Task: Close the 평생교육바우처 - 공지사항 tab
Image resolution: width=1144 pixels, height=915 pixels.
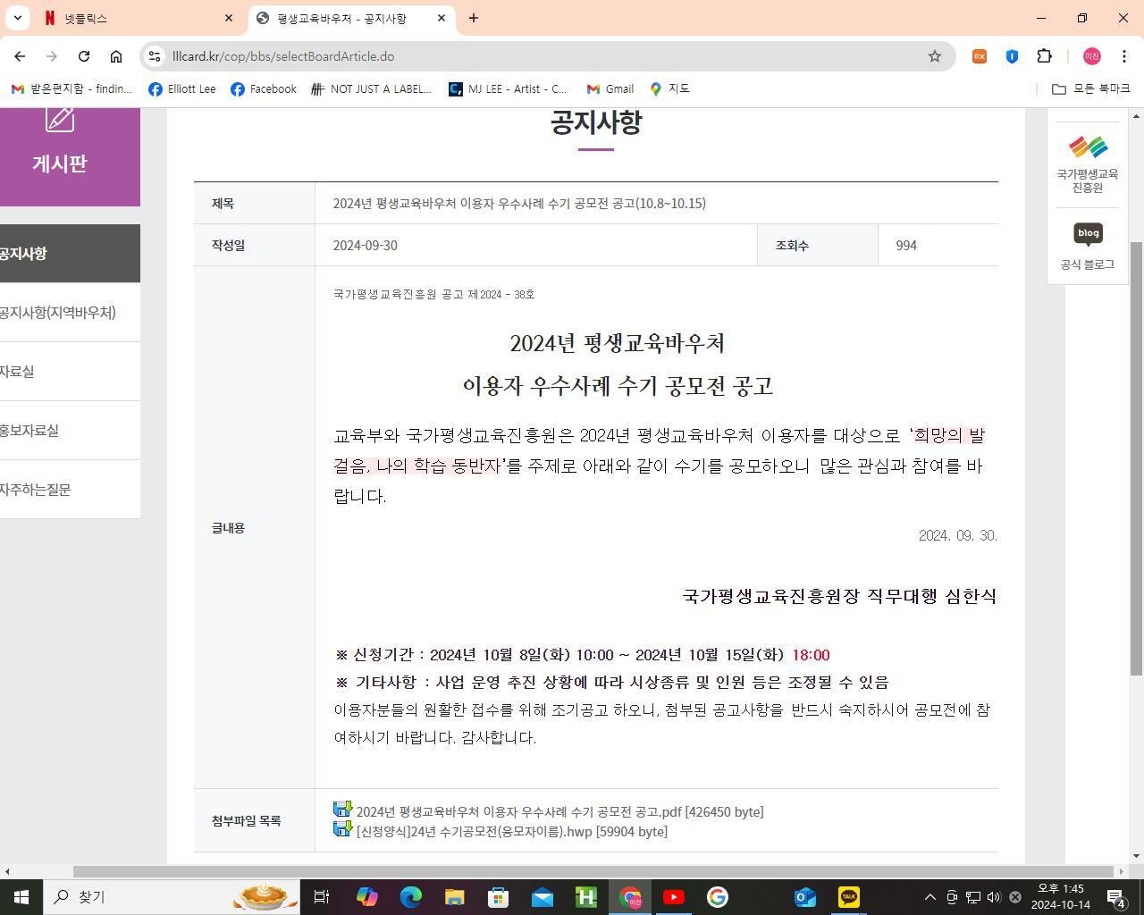Action: pyautogui.click(x=442, y=18)
